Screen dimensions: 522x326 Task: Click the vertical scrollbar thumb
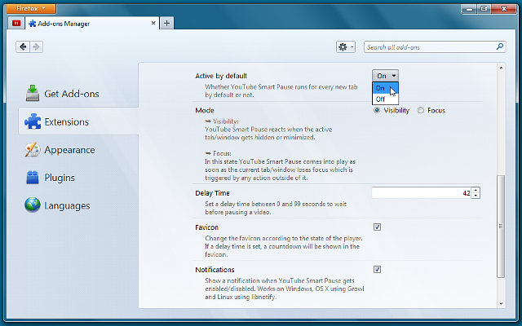pos(501,227)
